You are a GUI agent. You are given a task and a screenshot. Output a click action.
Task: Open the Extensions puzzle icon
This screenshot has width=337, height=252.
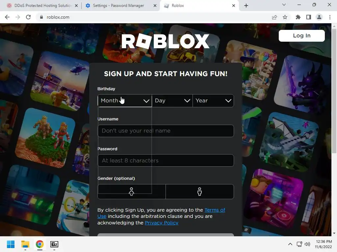(x=298, y=17)
